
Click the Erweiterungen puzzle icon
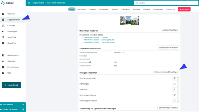(x=3, y=67)
